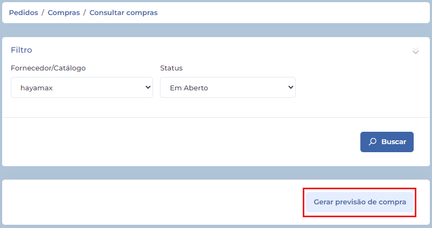Navigate to Compras breadcrumb link
Image resolution: width=432 pixels, height=228 pixels.
click(x=64, y=12)
